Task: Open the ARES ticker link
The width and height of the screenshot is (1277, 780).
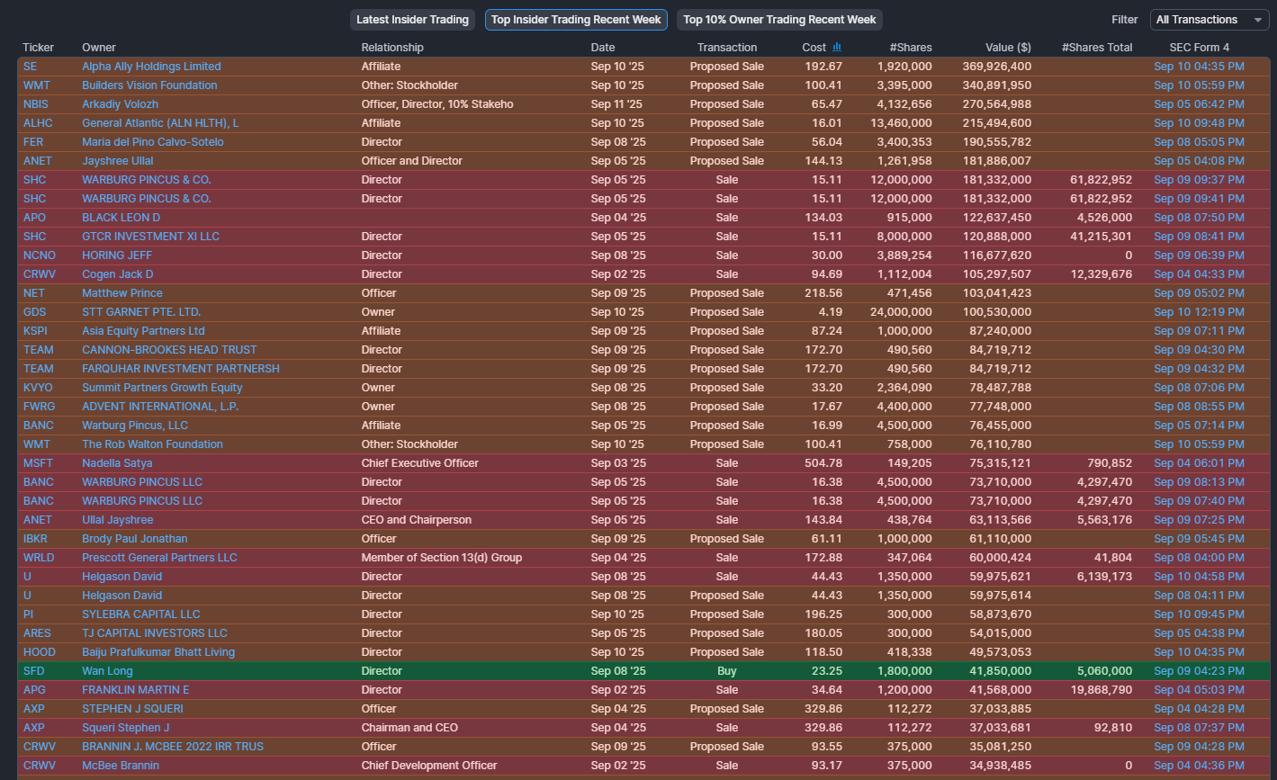Action: pos(38,633)
